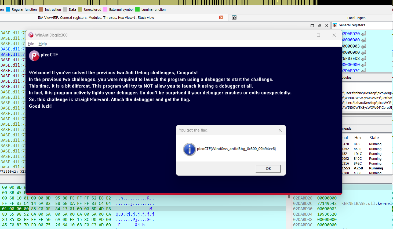Maximize the docked IDA panel
Viewport: 393px width, 229px height.
coord(312,26)
